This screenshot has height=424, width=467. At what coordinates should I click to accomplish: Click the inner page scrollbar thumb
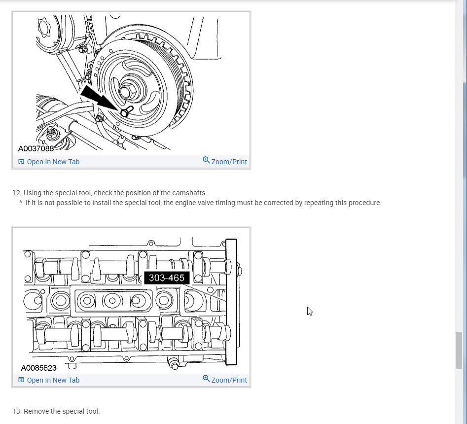click(x=459, y=351)
